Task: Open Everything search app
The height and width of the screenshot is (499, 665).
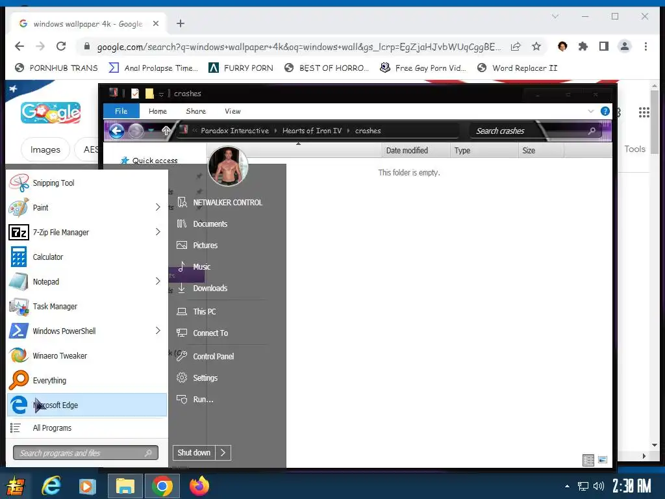Action: pyautogui.click(x=87, y=380)
